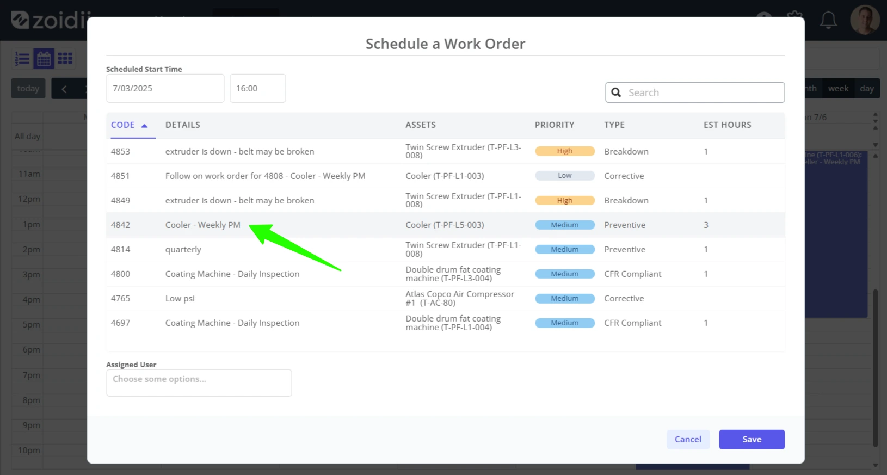Sort by PRIORITY column header

pos(555,125)
